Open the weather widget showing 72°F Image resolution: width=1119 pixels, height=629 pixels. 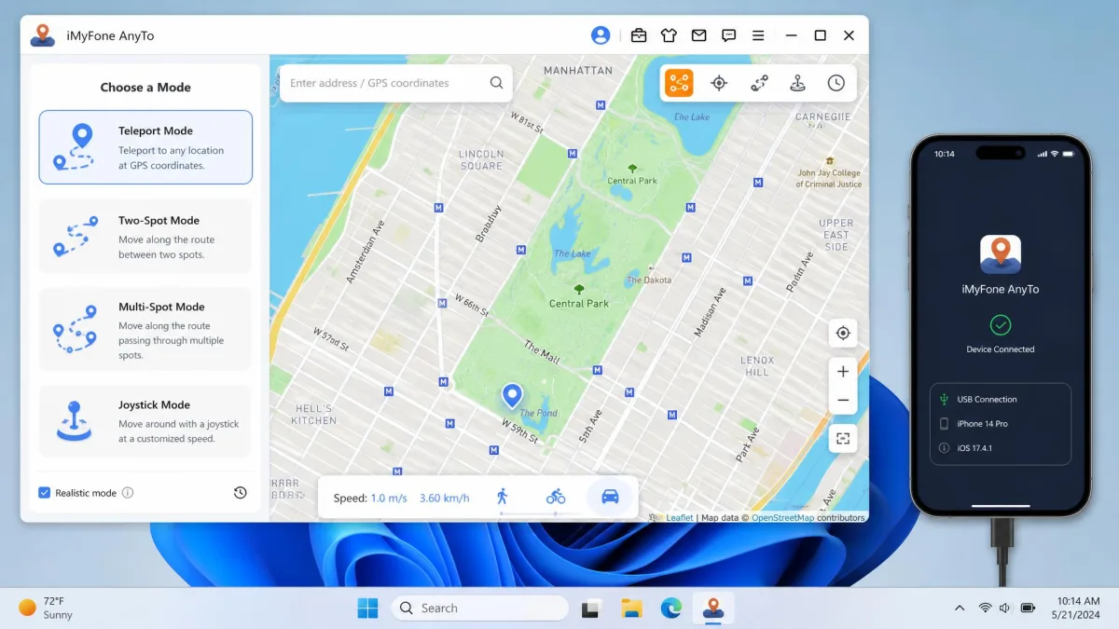(47, 608)
